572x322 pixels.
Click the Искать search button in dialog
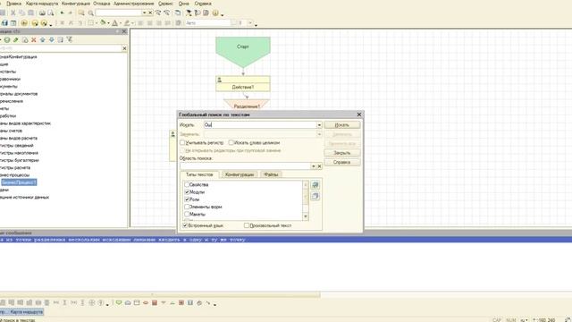click(341, 125)
